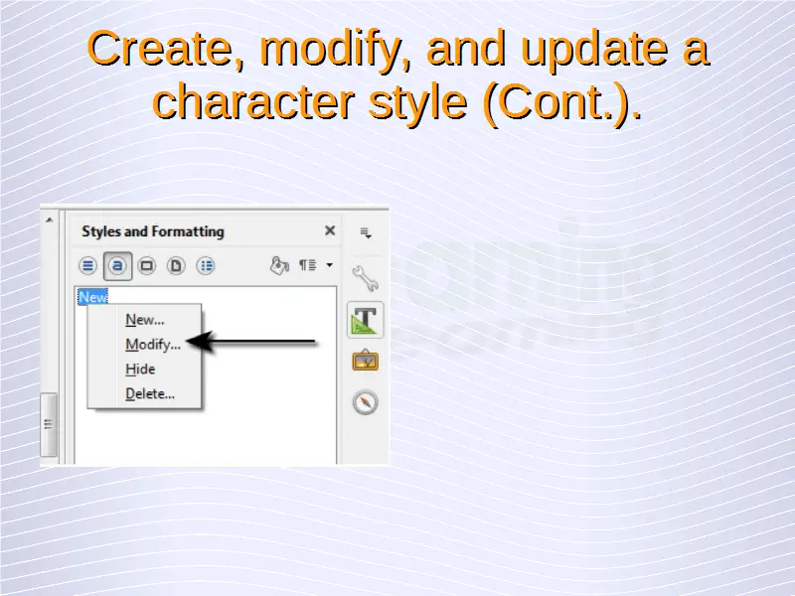Expand the New Style dropdown arrow
795x596 pixels.
(329, 265)
